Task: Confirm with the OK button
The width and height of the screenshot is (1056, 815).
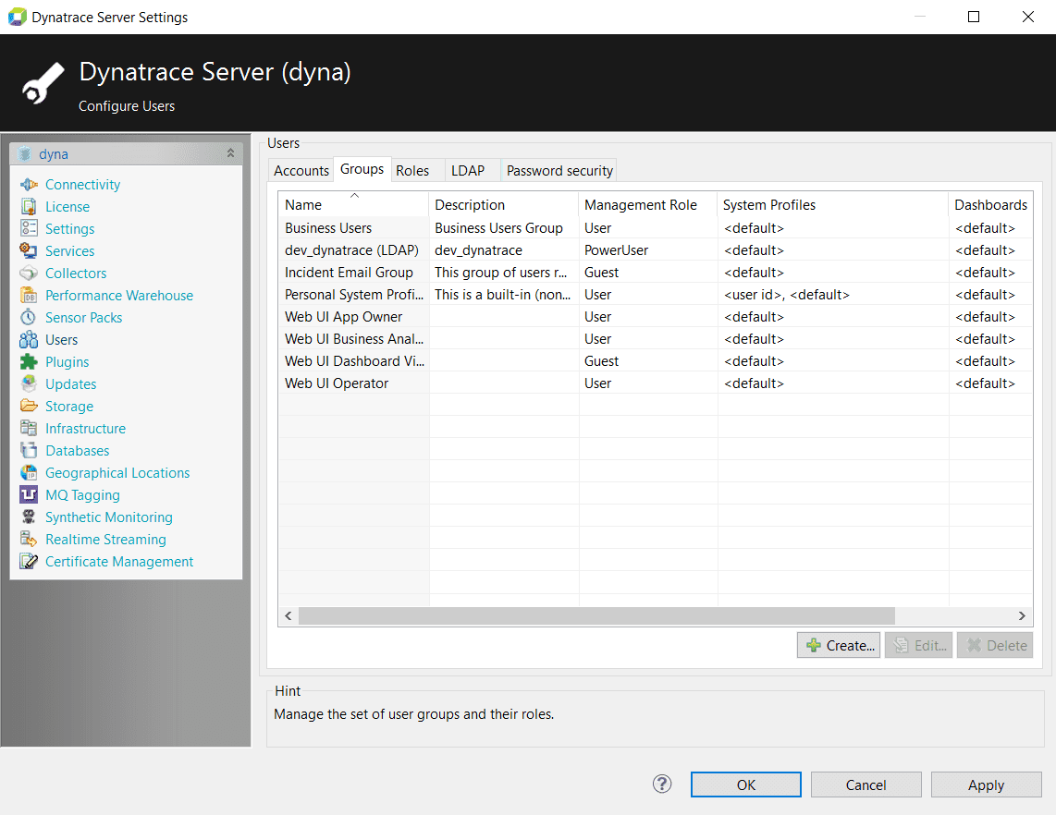Action: [x=745, y=785]
